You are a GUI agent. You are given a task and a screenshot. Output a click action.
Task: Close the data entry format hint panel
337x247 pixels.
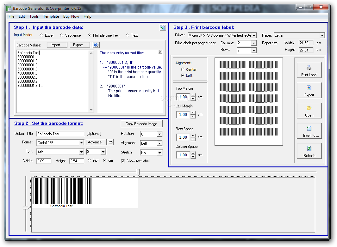click(160, 52)
